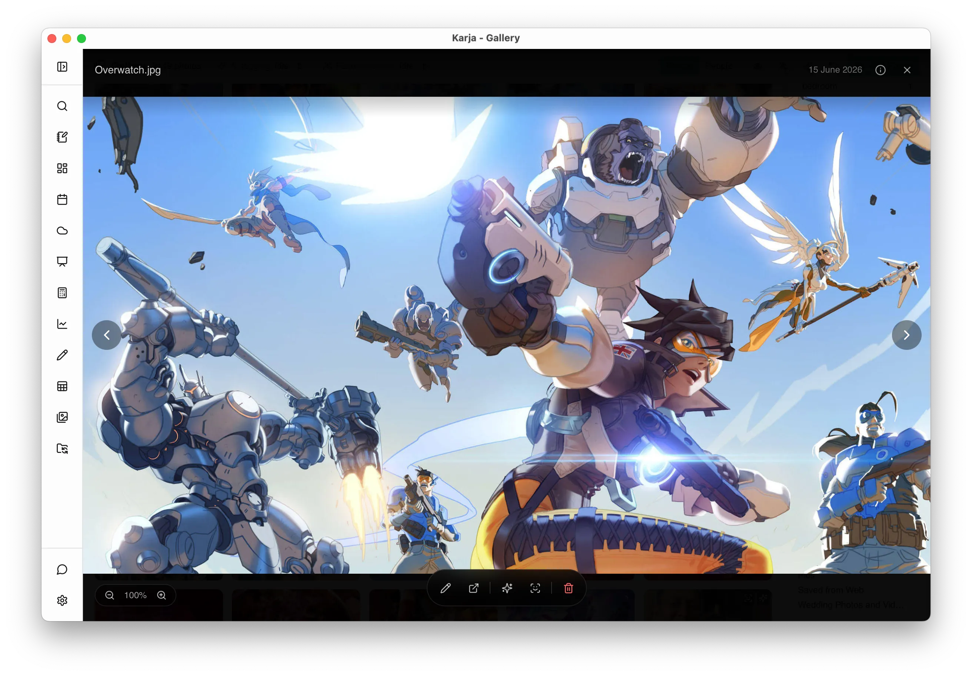The width and height of the screenshot is (972, 676).
Task: Click the Overwatch.jpg file name
Action: [x=128, y=70]
